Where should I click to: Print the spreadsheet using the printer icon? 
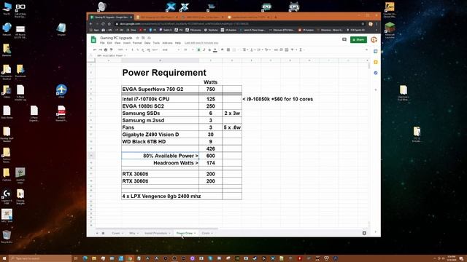[x=106, y=49]
